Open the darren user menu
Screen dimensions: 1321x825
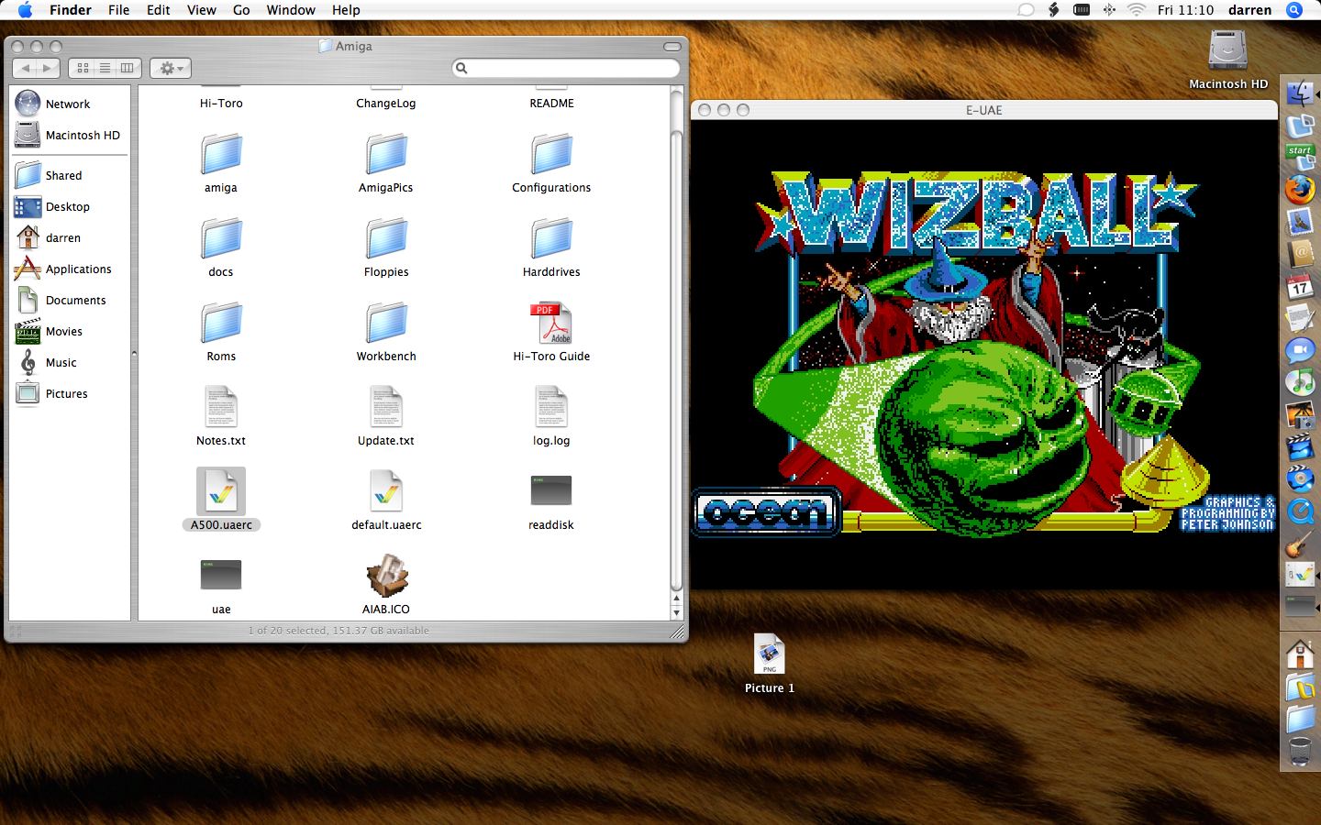coord(1249,10)
